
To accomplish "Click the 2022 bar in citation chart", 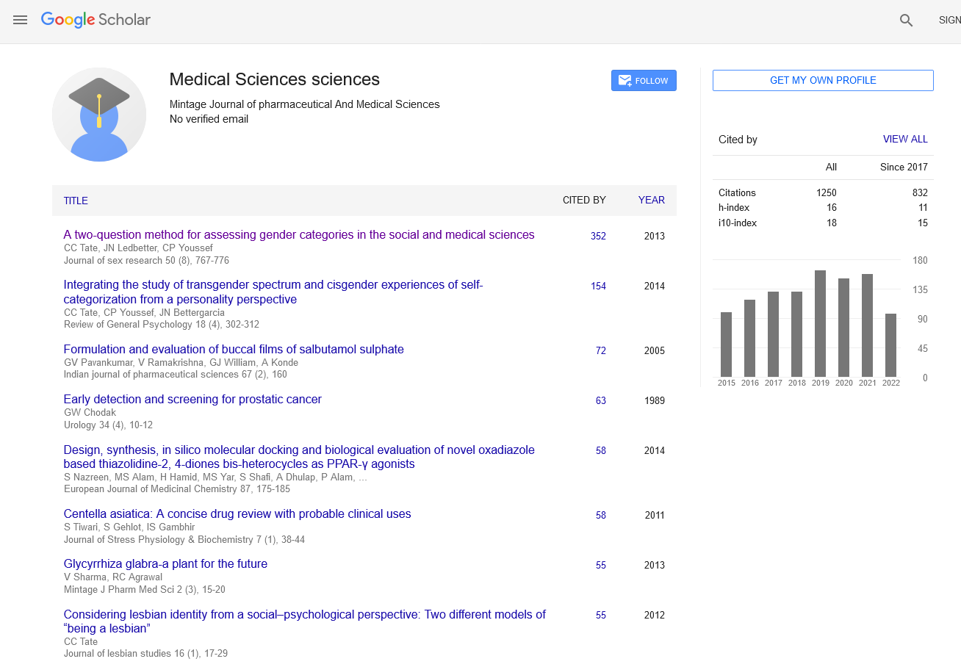I will (890, 345).
